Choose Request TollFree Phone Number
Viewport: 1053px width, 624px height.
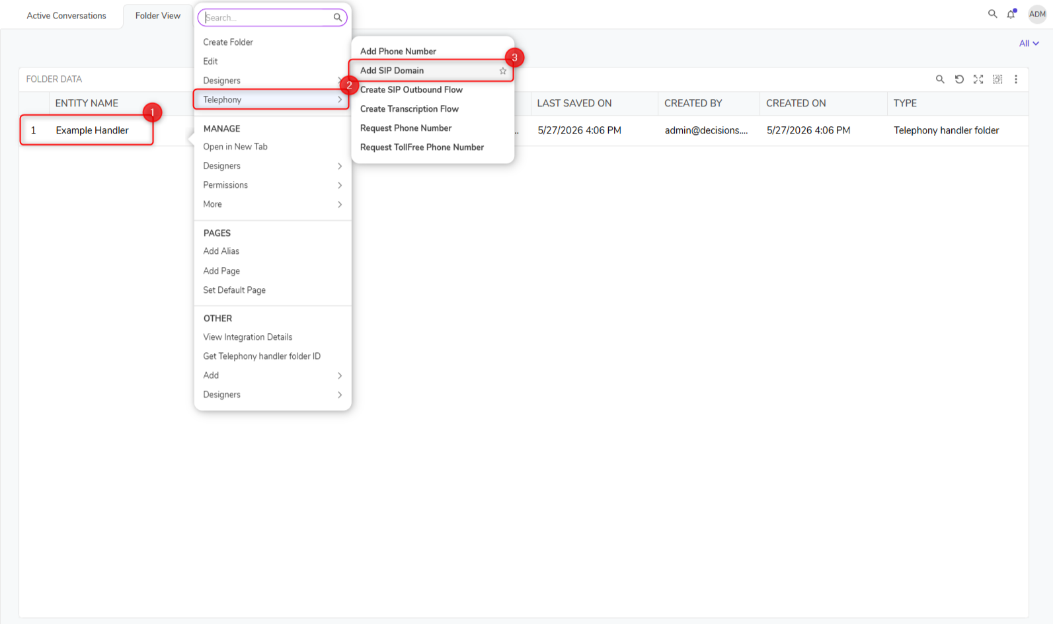(x=422, y=147)
